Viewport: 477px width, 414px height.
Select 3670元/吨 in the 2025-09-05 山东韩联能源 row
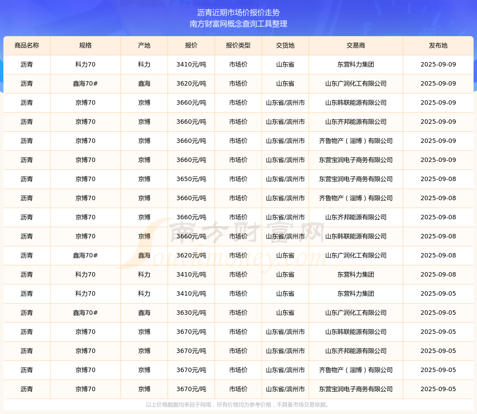tap(191, 332)
